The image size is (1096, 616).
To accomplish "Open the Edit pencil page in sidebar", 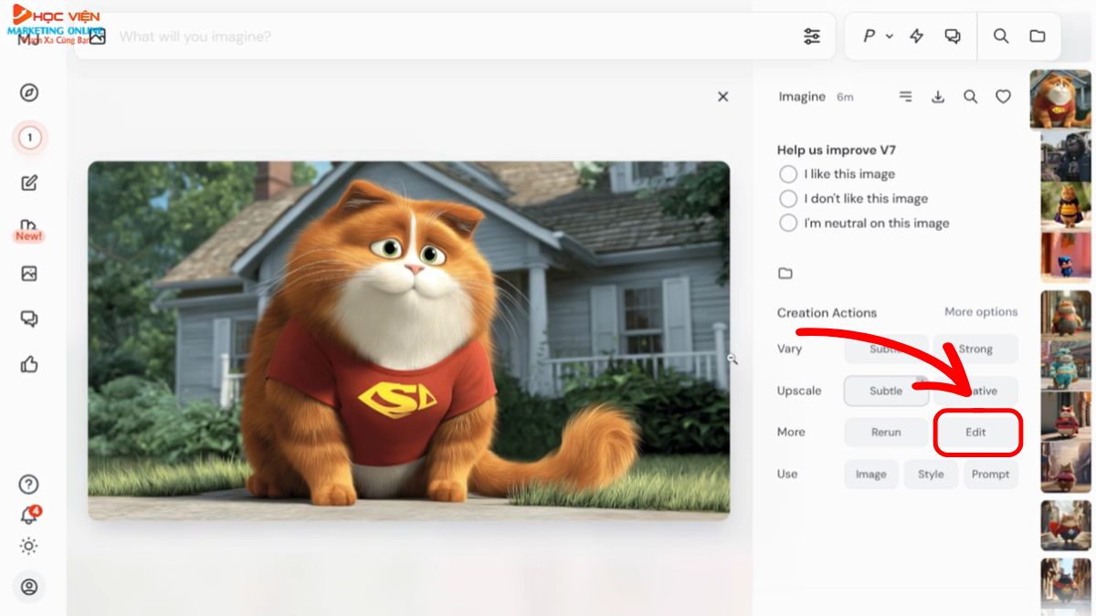I will 29,183.
